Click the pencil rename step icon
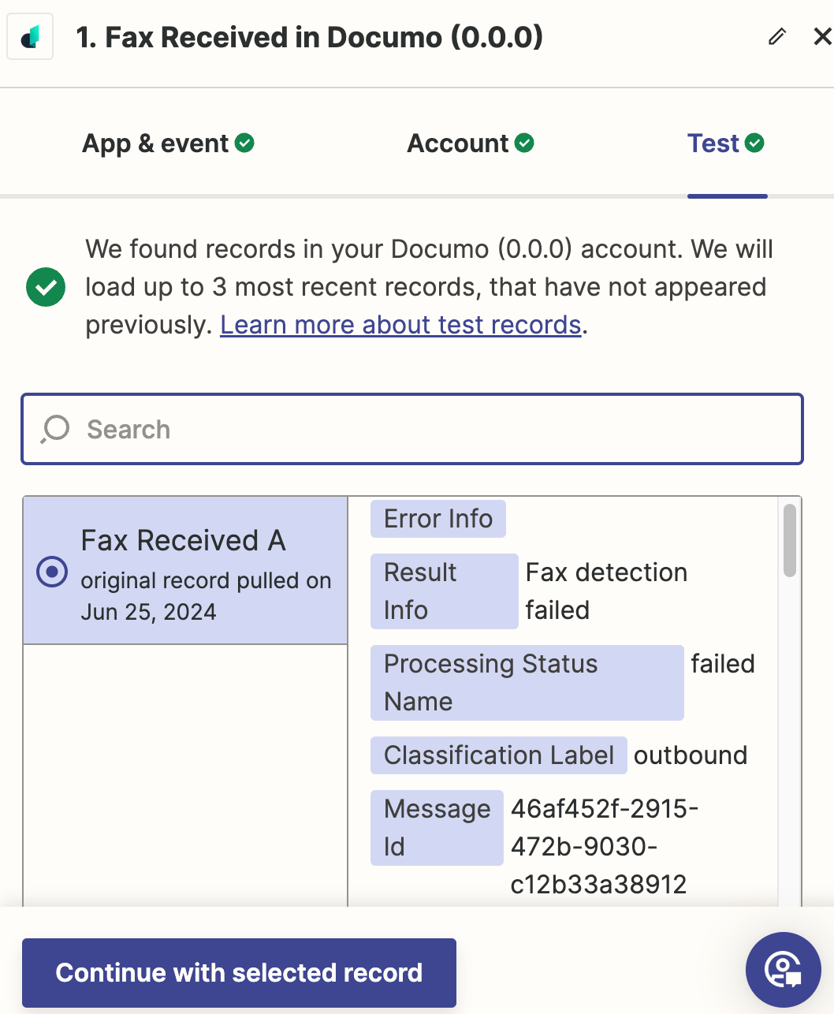The image size is (834, 1014). click(777, 36)
